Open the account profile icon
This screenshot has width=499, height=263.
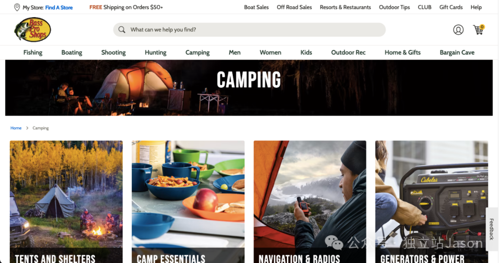coord(458,30)
